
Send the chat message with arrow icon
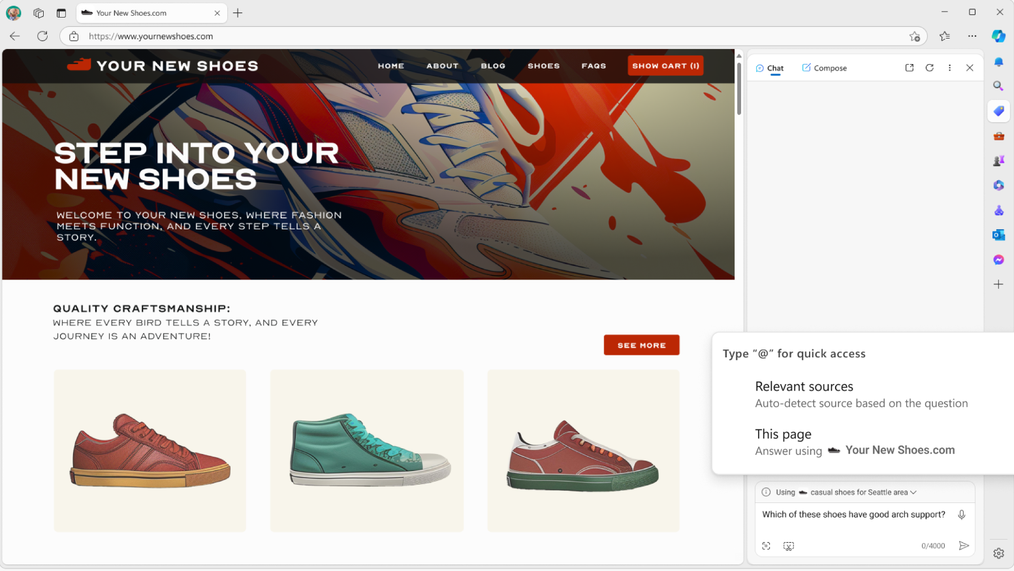964,546
